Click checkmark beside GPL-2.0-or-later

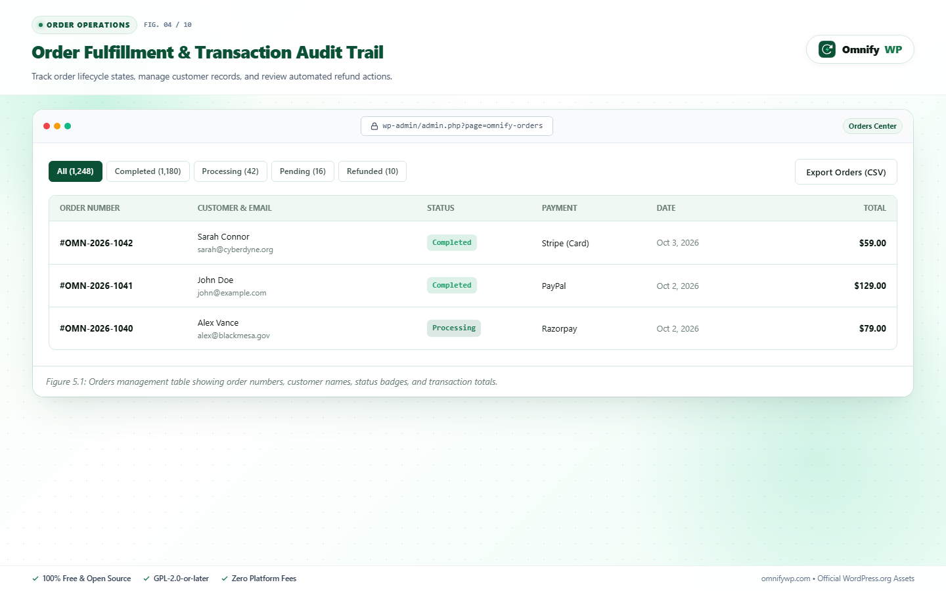coord(146,579)
